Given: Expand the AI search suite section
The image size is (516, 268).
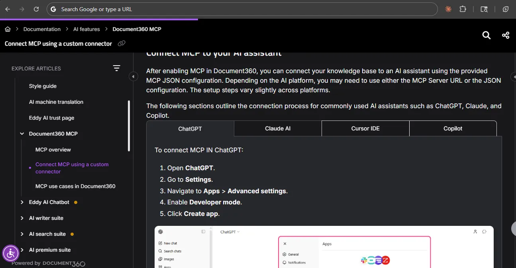Looking at the screenshot, I should coord(22,234).
